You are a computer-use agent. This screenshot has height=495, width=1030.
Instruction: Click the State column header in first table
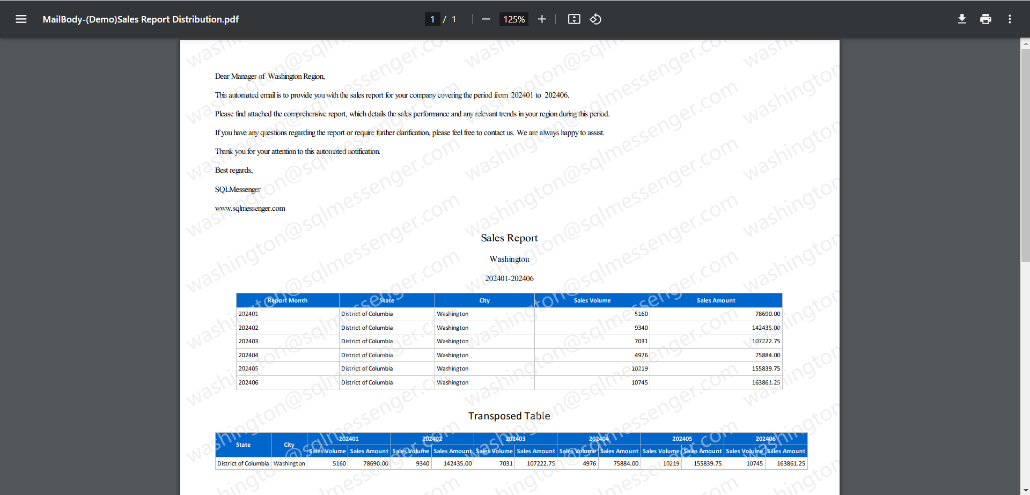coord(387,300)
